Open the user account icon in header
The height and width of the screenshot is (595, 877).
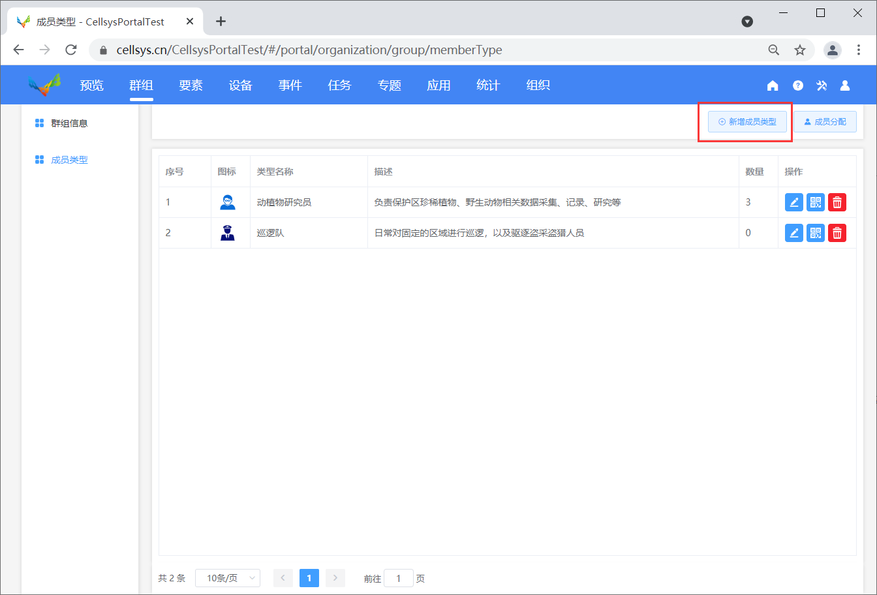[845, 85]
